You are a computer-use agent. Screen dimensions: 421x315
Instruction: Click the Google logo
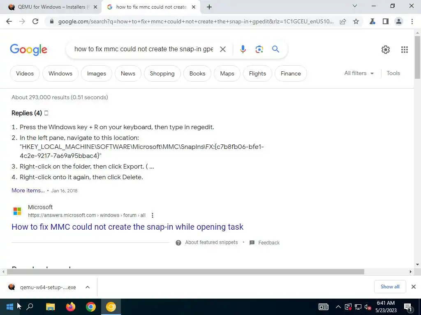(x=28, y=50)
